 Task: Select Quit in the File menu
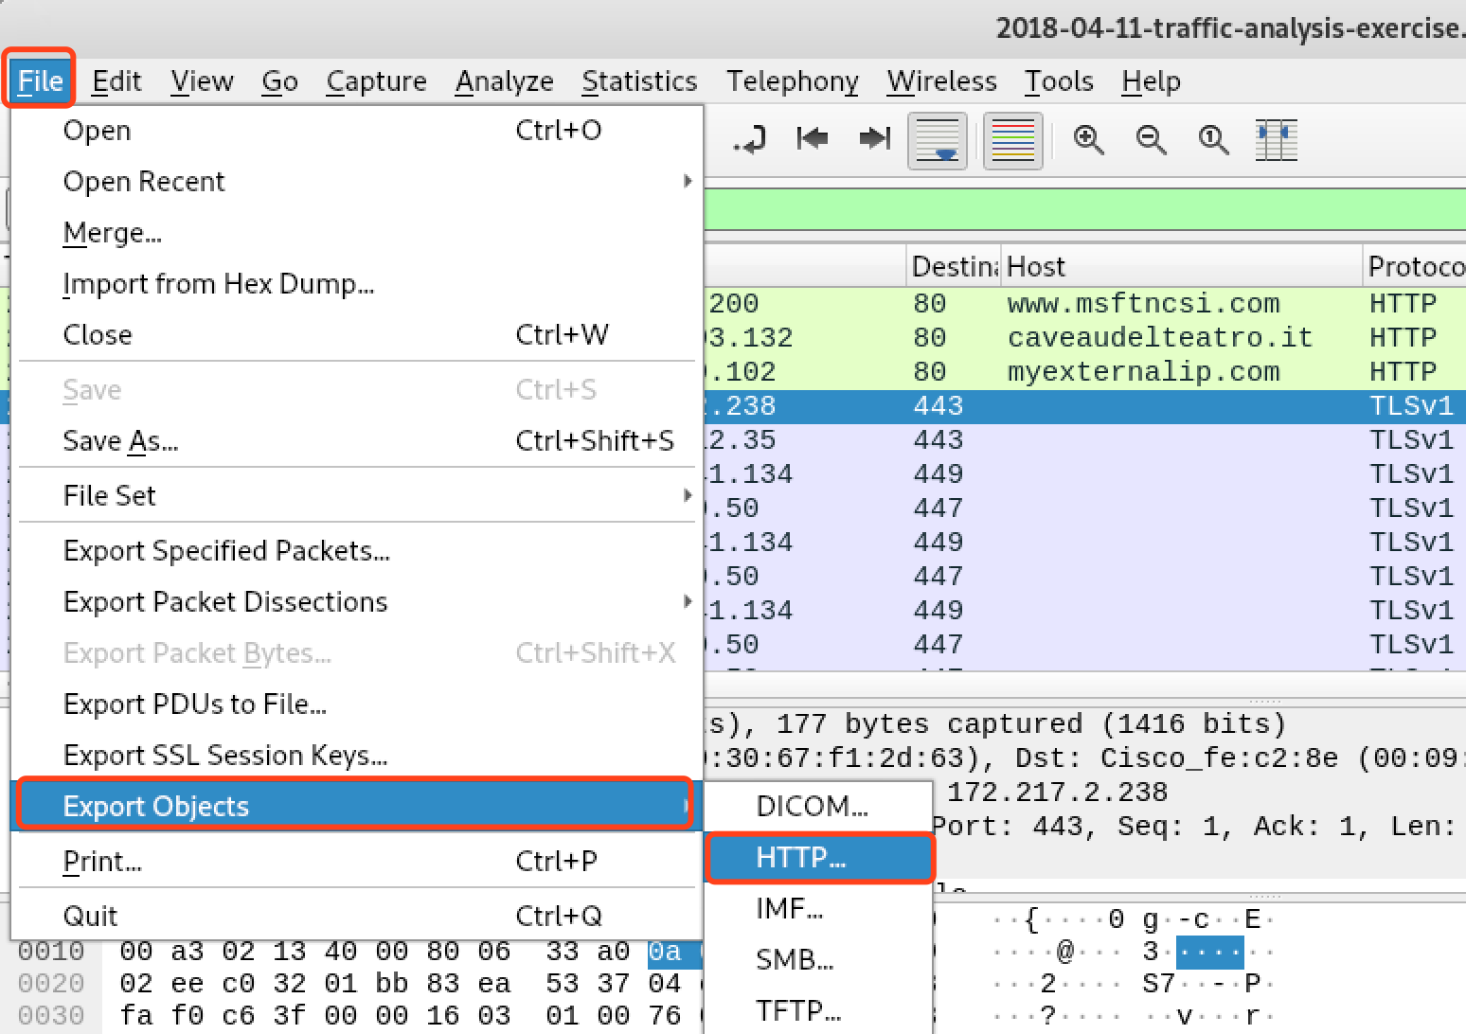coord(357,916)
